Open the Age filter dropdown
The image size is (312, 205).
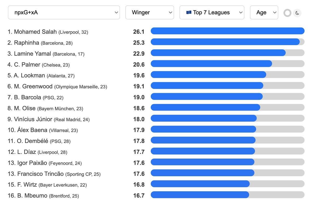pyautogui.click(x=264, y=12)
